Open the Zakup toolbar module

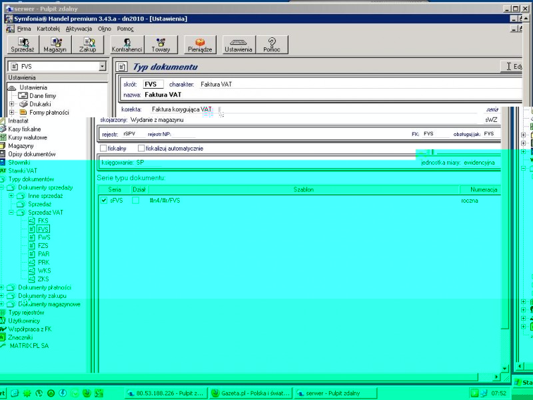click(x=88, y=45)
